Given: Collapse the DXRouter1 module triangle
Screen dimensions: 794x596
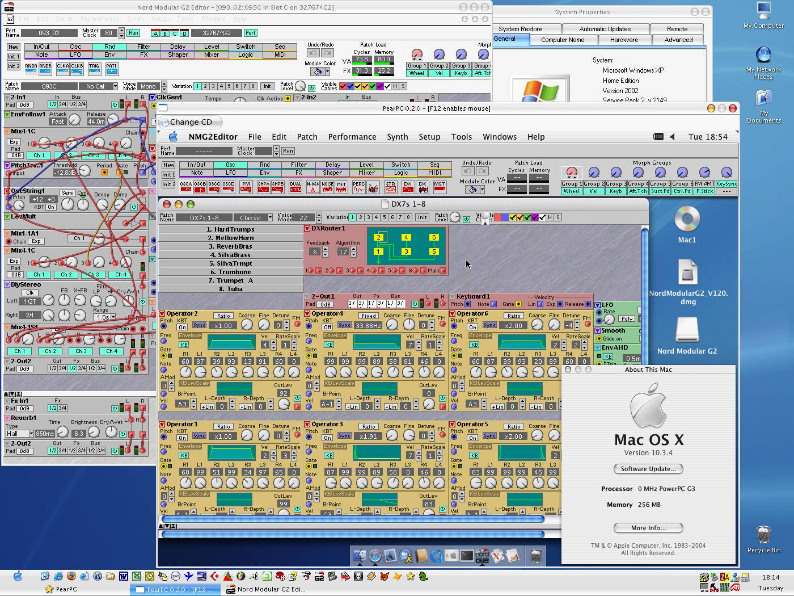Looking at the screenshot, I should (x=307, y=229).
